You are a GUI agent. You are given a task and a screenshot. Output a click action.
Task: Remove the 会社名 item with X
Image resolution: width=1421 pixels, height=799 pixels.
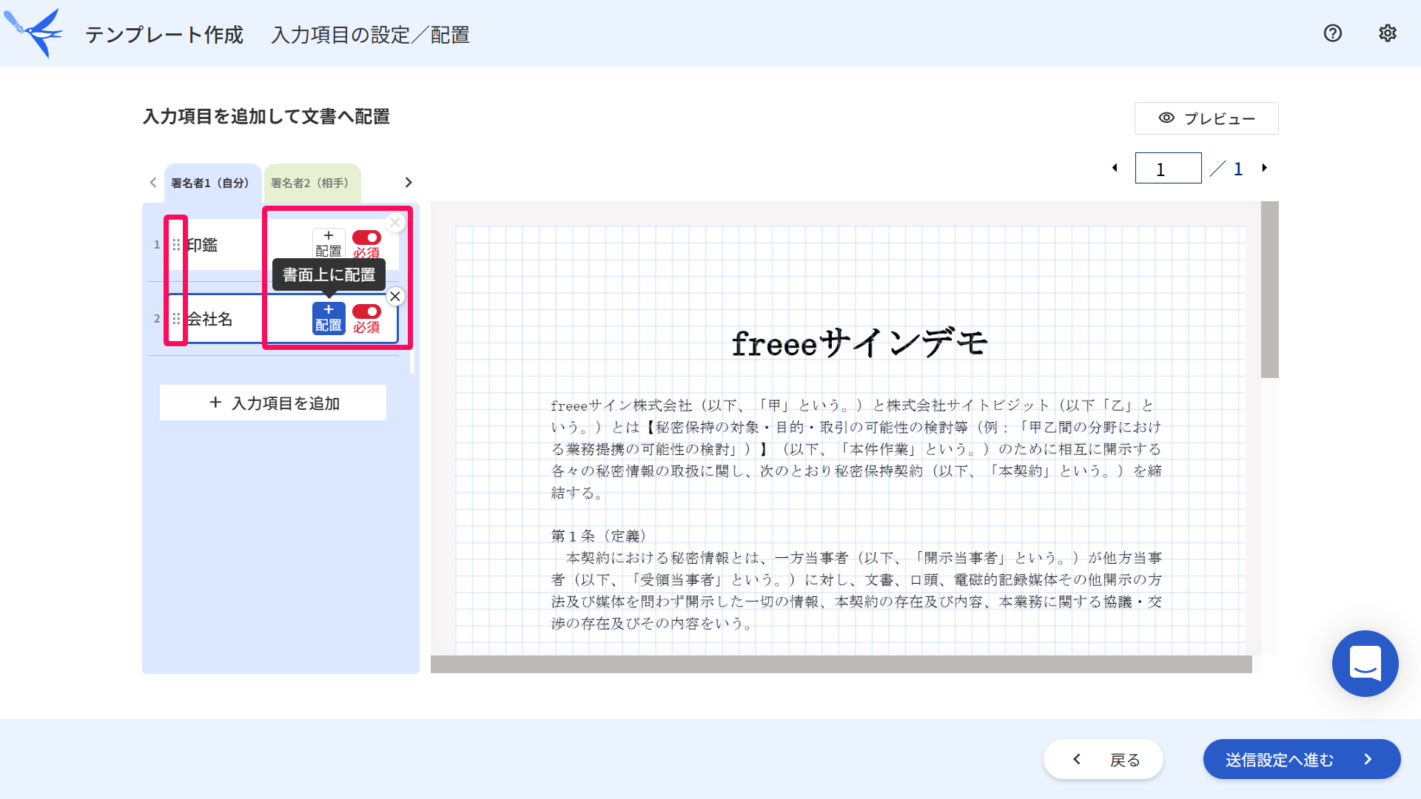tap(395, 296)
